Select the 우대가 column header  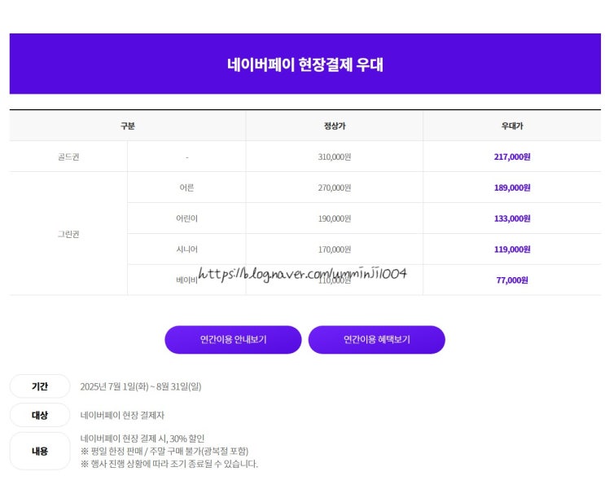512,126
